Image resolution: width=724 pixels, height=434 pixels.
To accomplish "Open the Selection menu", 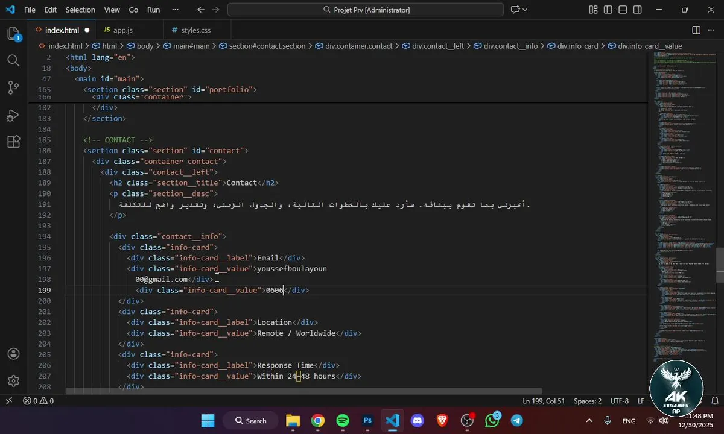I will point(80,10).
